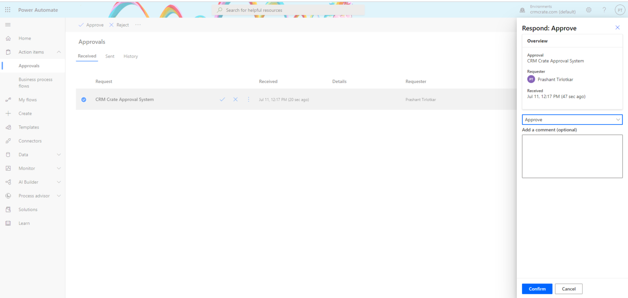Open the Microsoft app launcher waffle icon

point(7,9)
